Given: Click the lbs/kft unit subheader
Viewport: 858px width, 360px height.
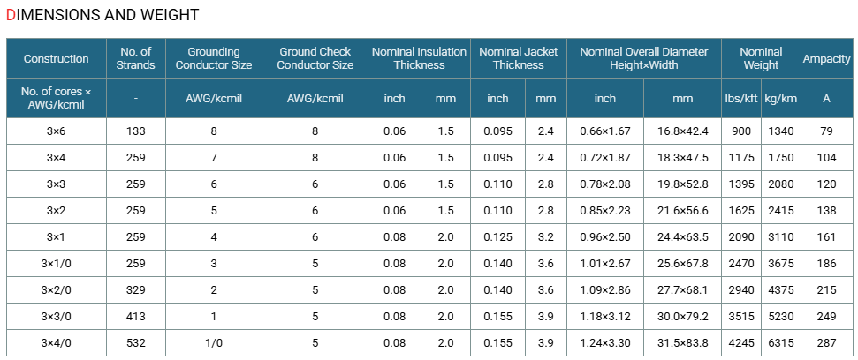Looking at the screenshot, I should [x=741, y=98].
